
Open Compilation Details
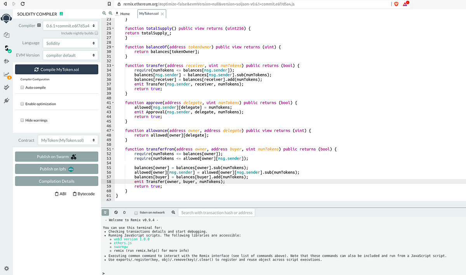[56, 181]
